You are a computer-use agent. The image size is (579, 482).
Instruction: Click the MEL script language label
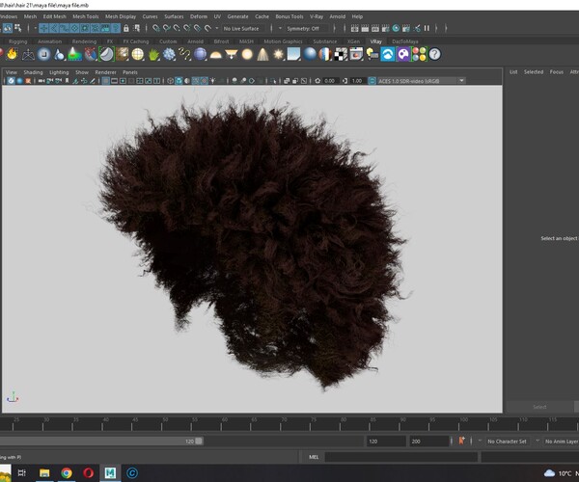click(x=314, y=457)
